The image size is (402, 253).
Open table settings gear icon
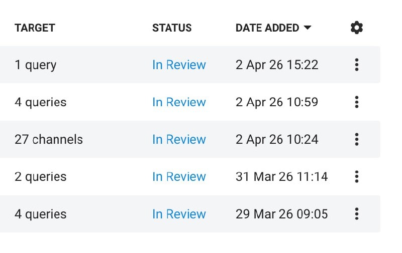[357, 28]
